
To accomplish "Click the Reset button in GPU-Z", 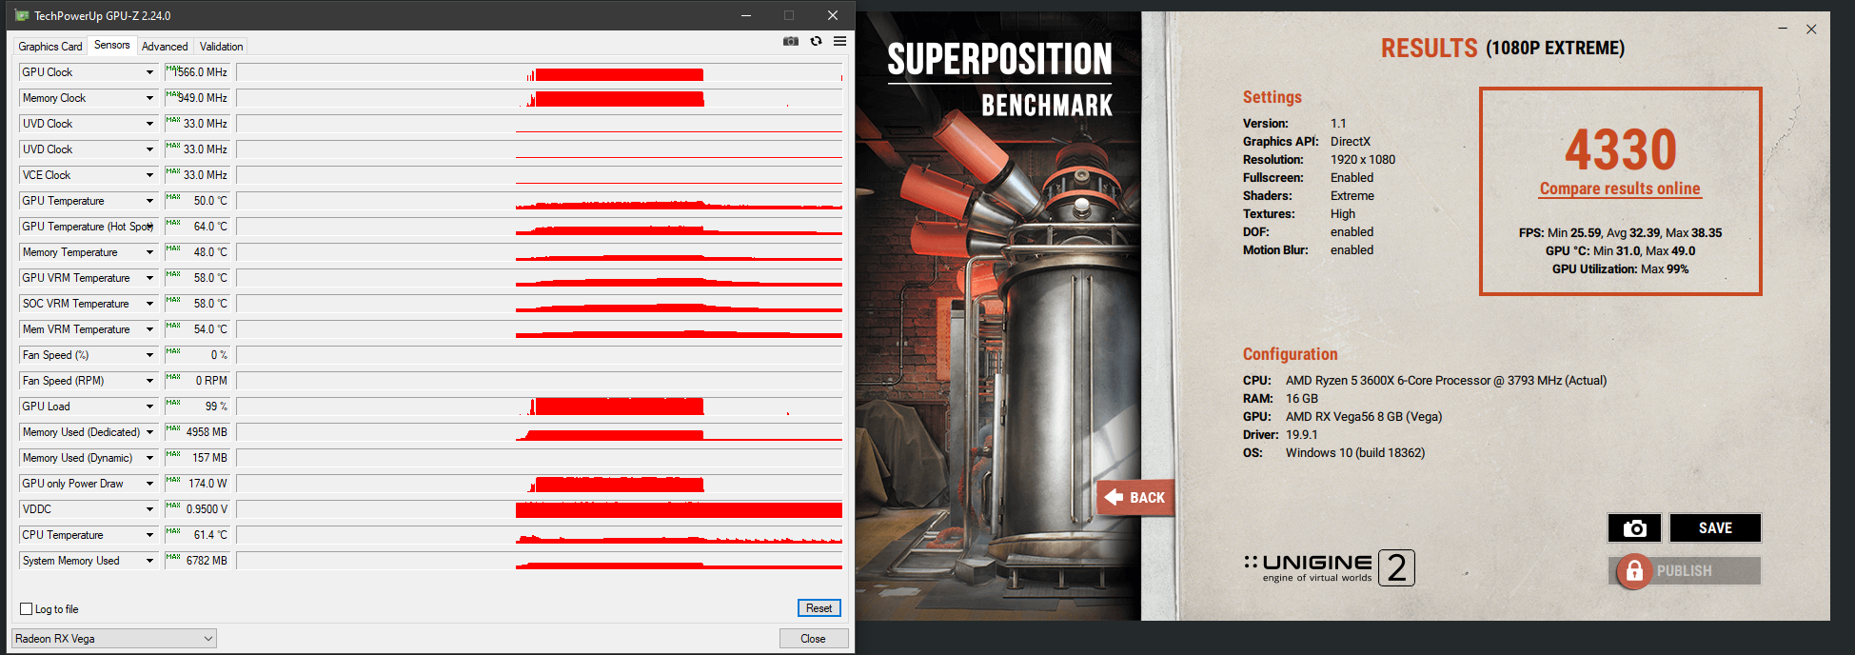I will (819, 608).
